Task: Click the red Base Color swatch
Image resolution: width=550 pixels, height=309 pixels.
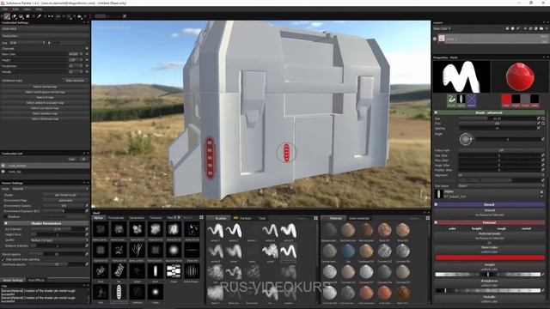Action: click(x=489, y=257)
